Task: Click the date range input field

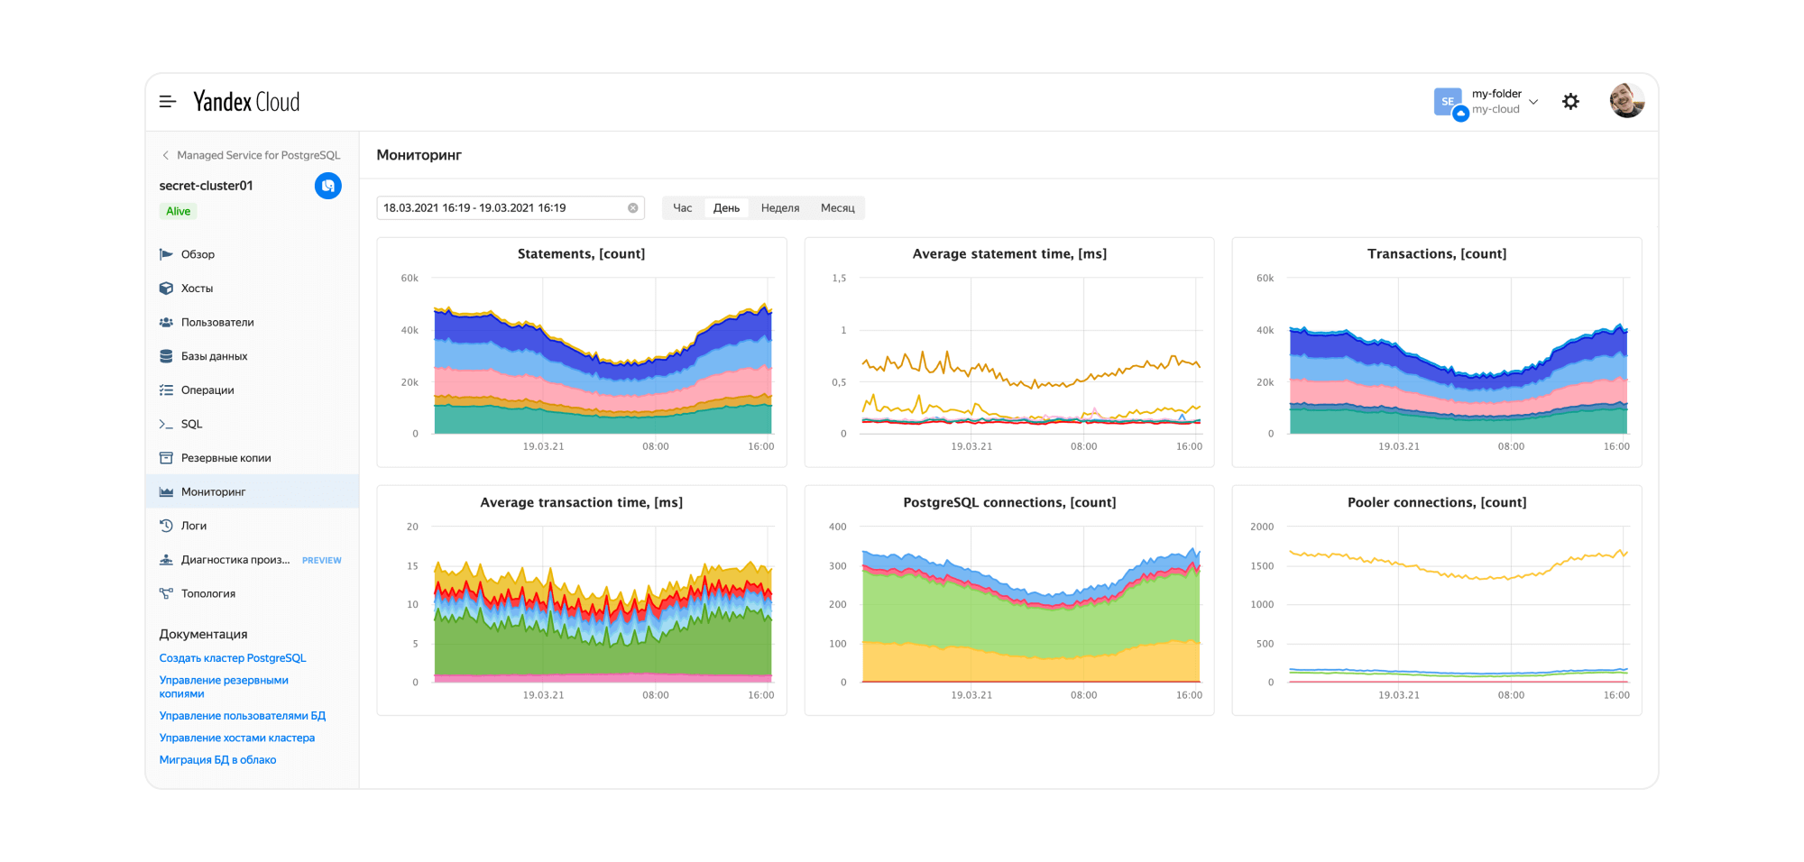Action: (x=511, y=208)
